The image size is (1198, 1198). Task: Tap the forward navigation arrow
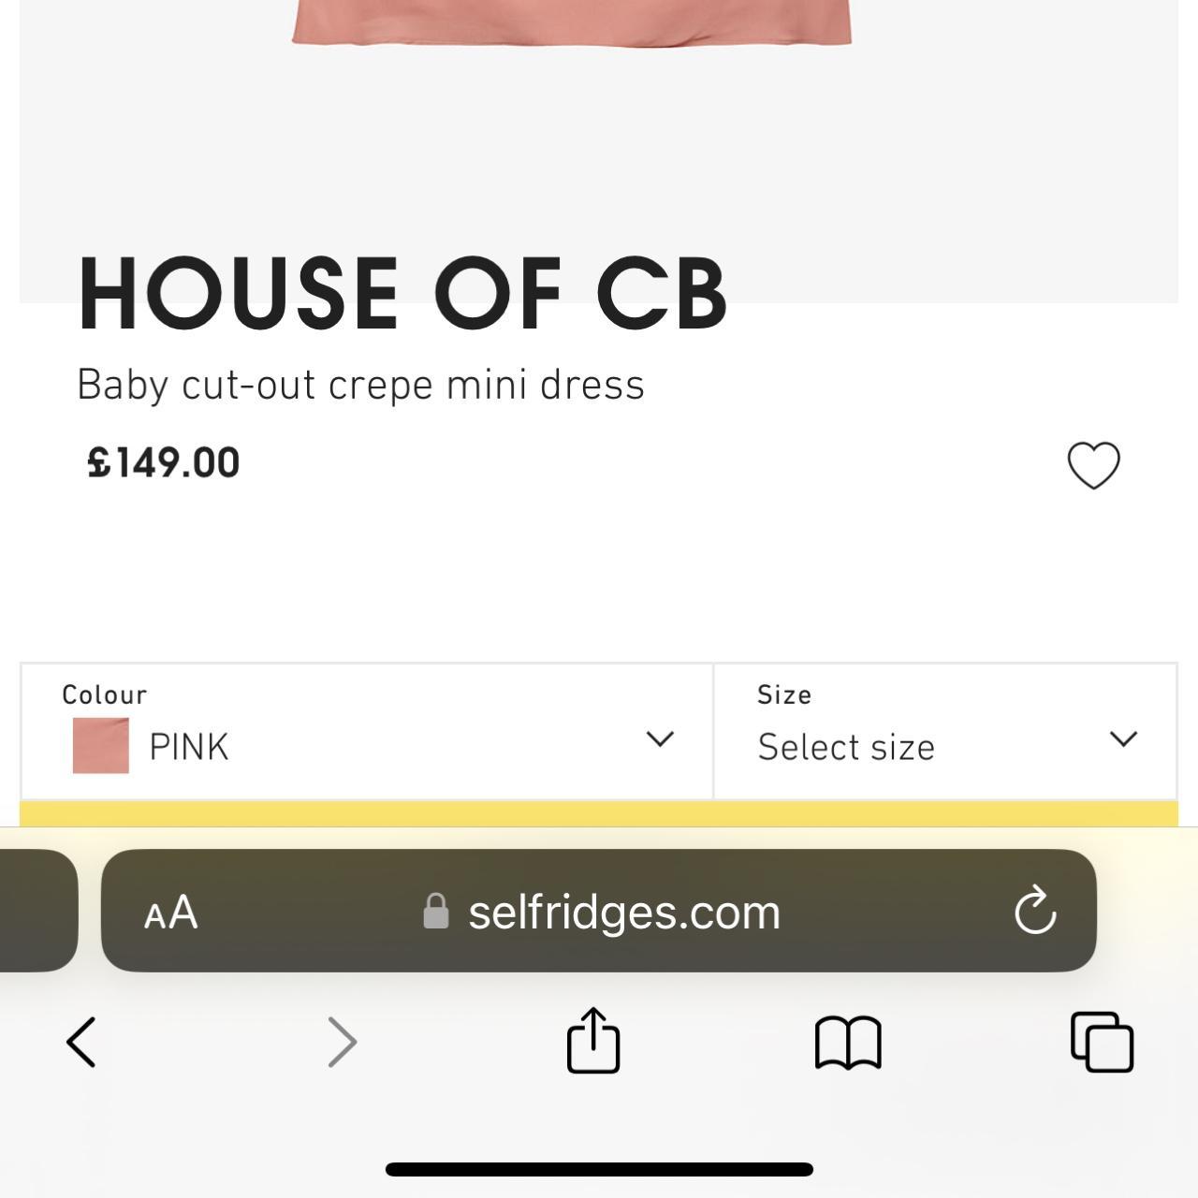pyautogui.click(x=342, y=1042)
